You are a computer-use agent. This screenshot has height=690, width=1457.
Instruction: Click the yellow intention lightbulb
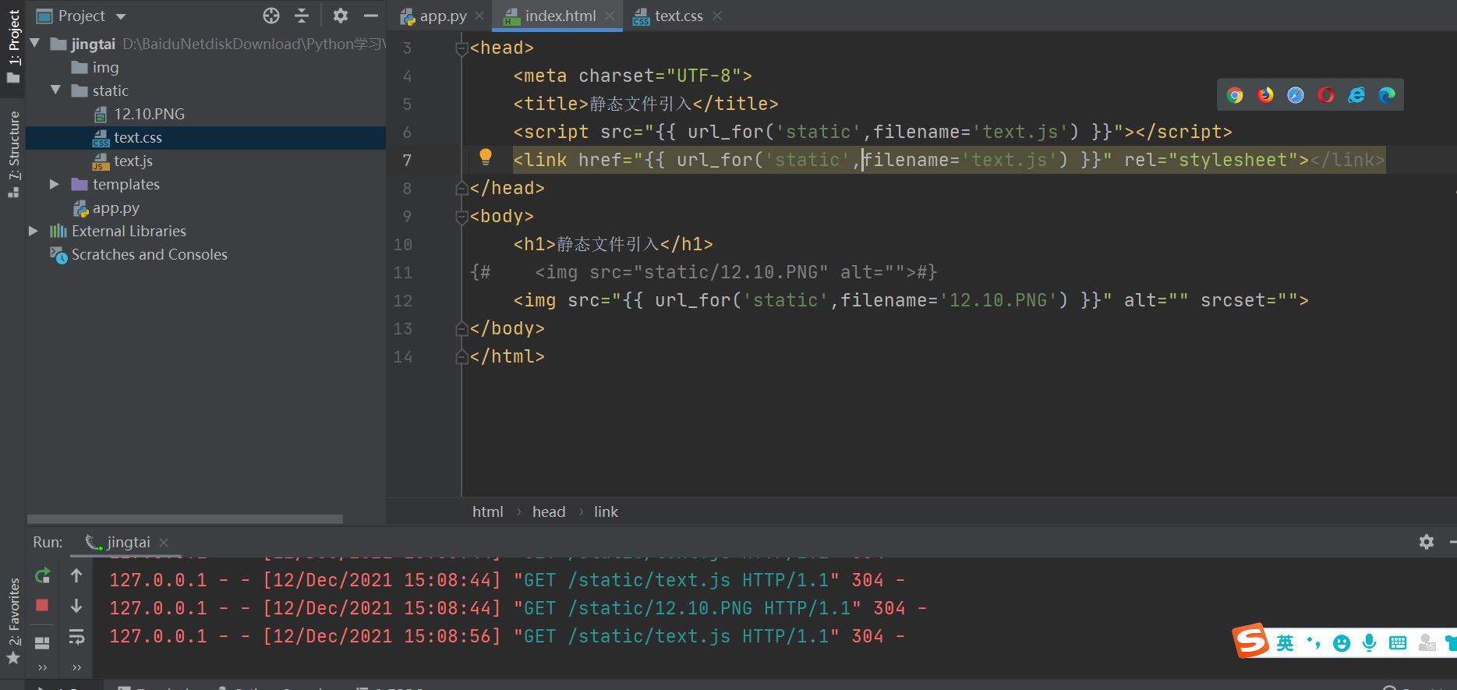pos(486,157)
